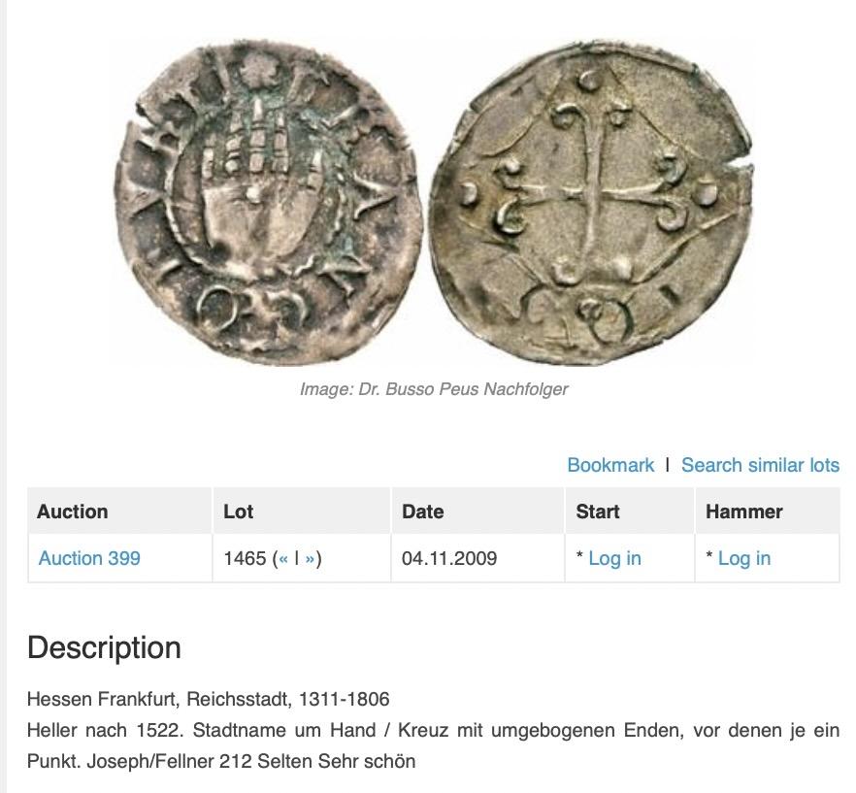Go to previous lot with « arrow
Image resolution: width=856 pixels, height=793 pixels.
pos(283,559)
